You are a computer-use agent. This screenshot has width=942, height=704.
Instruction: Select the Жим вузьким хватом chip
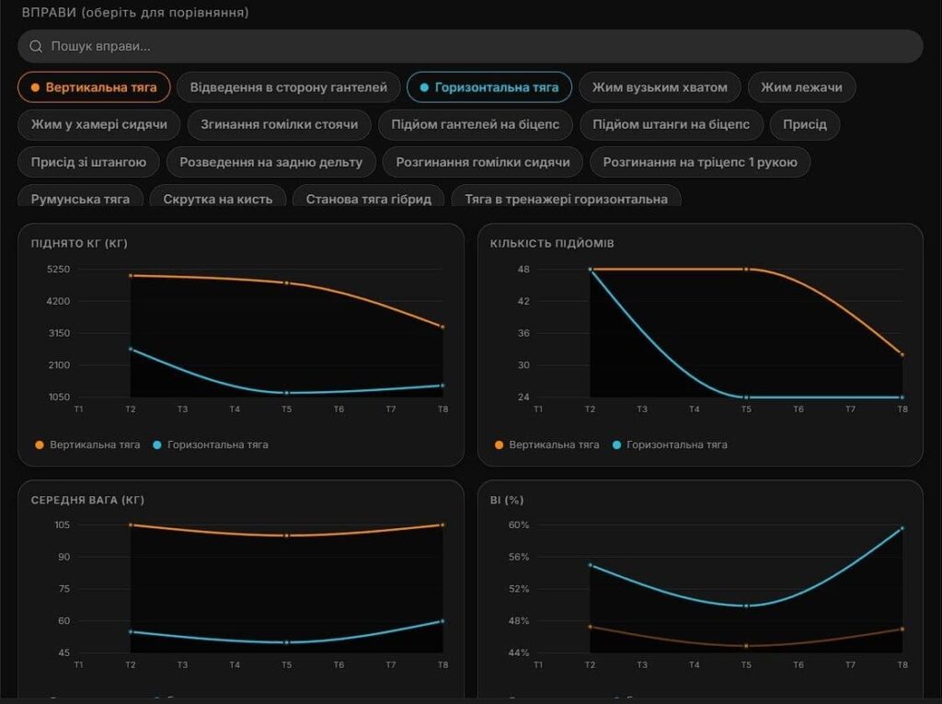(660, 87)
